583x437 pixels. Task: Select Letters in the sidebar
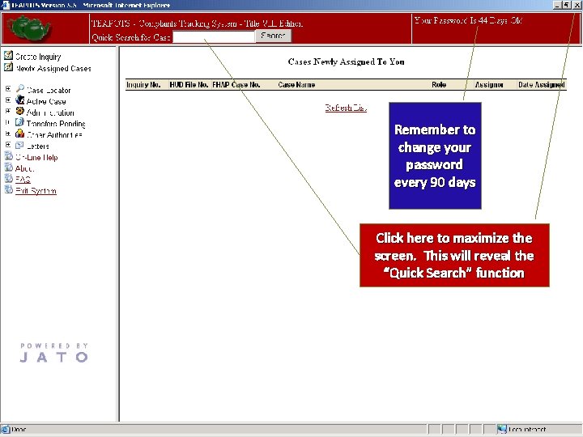point(37,146)
